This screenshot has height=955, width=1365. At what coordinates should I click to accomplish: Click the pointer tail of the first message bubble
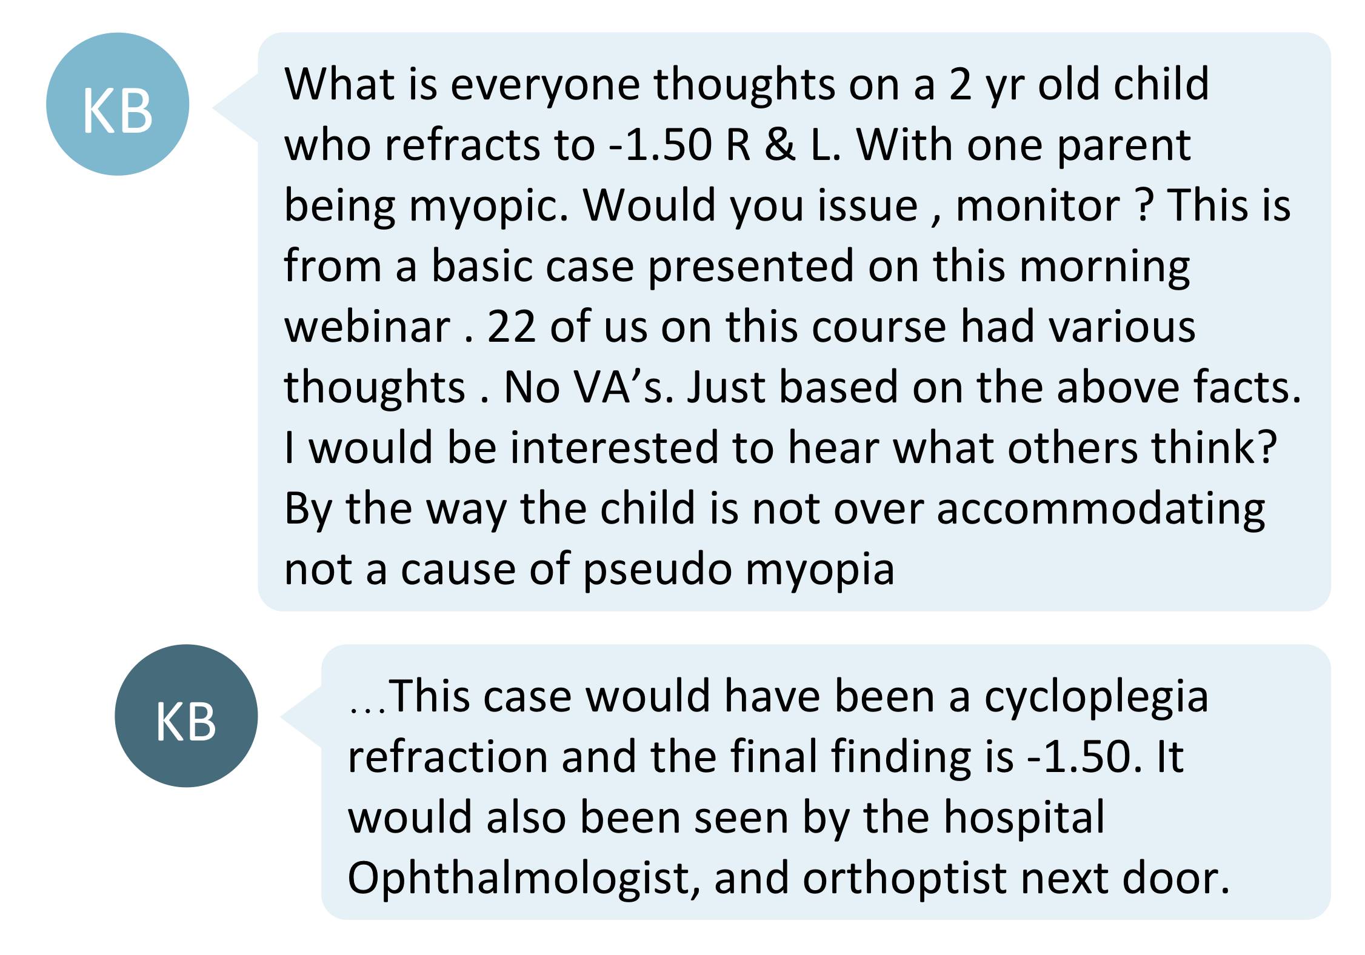point(236,108)
